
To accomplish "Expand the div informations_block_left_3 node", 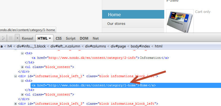I will [15, 104].
